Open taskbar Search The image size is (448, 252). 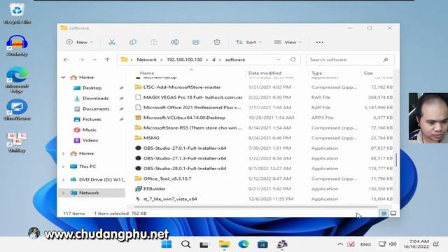click(x=185, y=244)
